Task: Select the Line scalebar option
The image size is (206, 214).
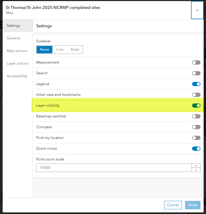Action: (60, 50)
